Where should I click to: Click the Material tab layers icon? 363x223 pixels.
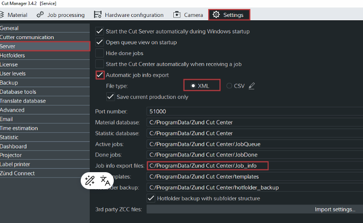[2, 15]
